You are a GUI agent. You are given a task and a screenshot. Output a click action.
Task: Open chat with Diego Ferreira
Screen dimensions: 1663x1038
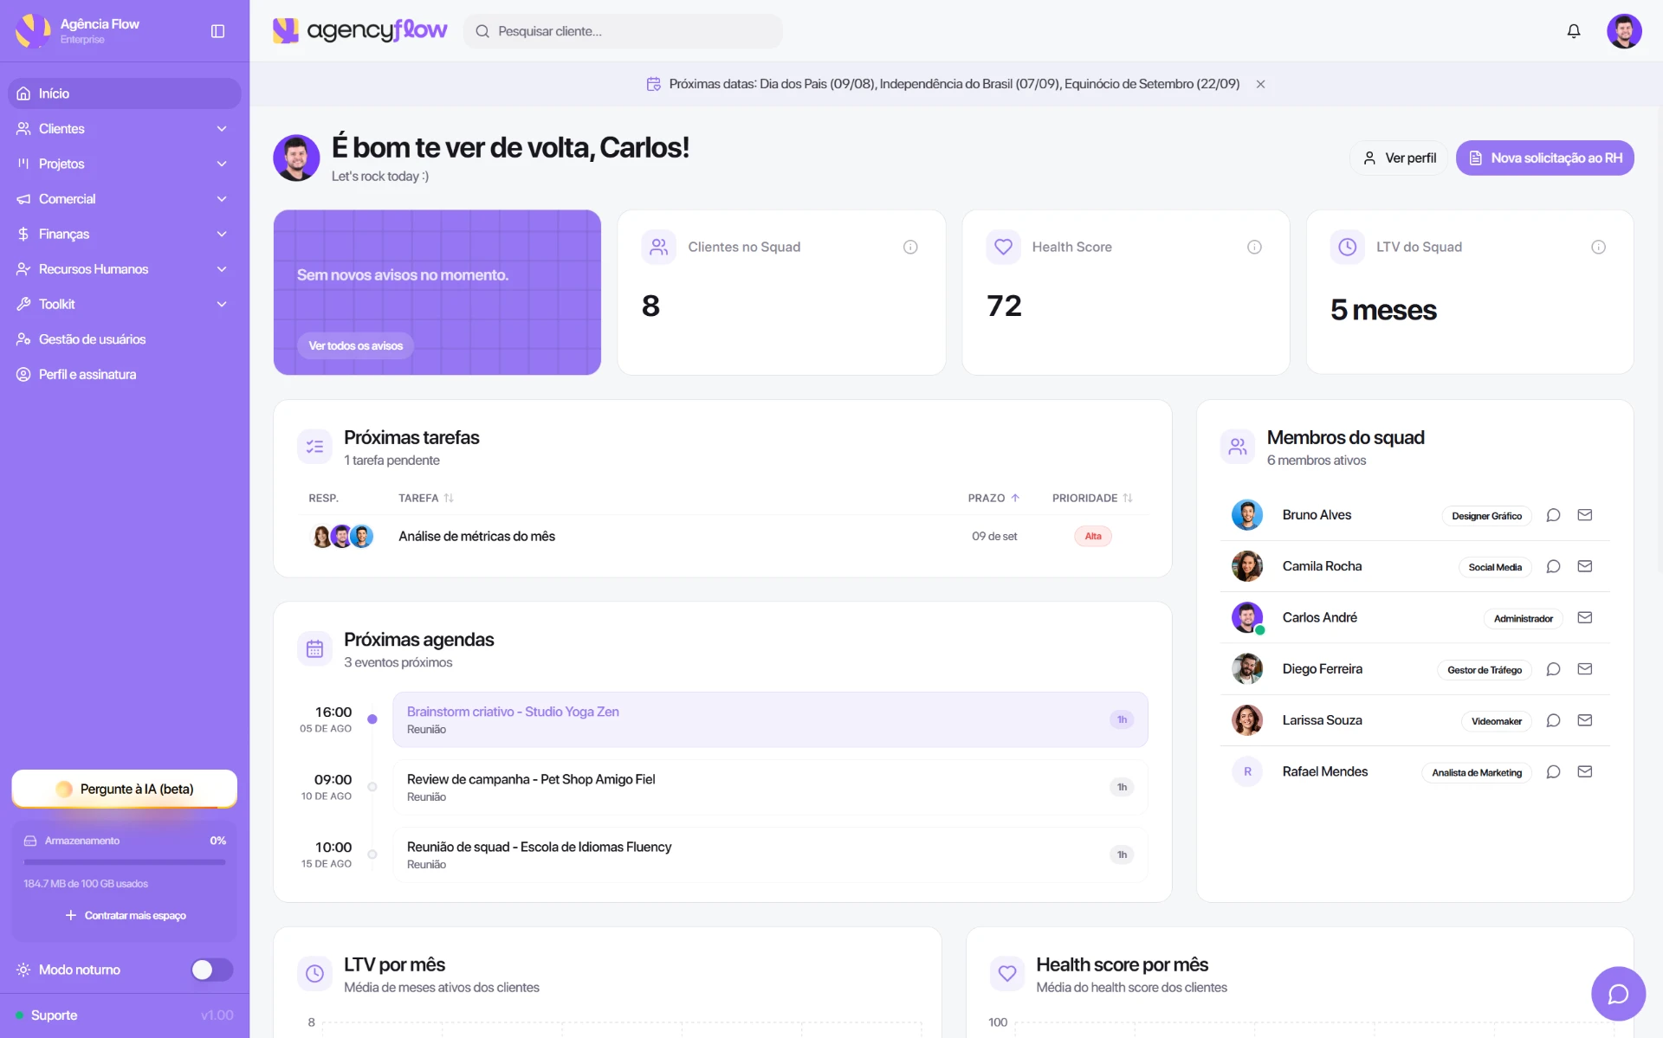tap(1553, 669)
